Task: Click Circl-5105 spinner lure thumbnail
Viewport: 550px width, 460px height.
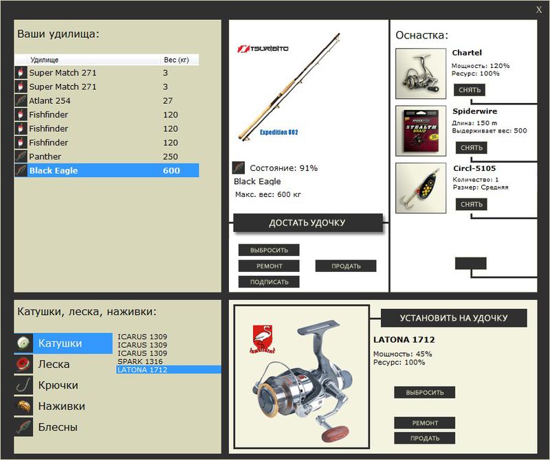Action: tap(421, 188)
